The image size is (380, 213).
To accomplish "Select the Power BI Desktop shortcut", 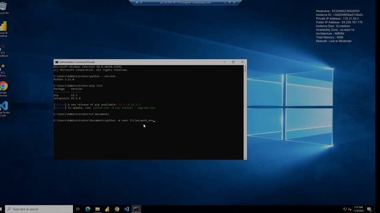I will [x=4, y=29].
